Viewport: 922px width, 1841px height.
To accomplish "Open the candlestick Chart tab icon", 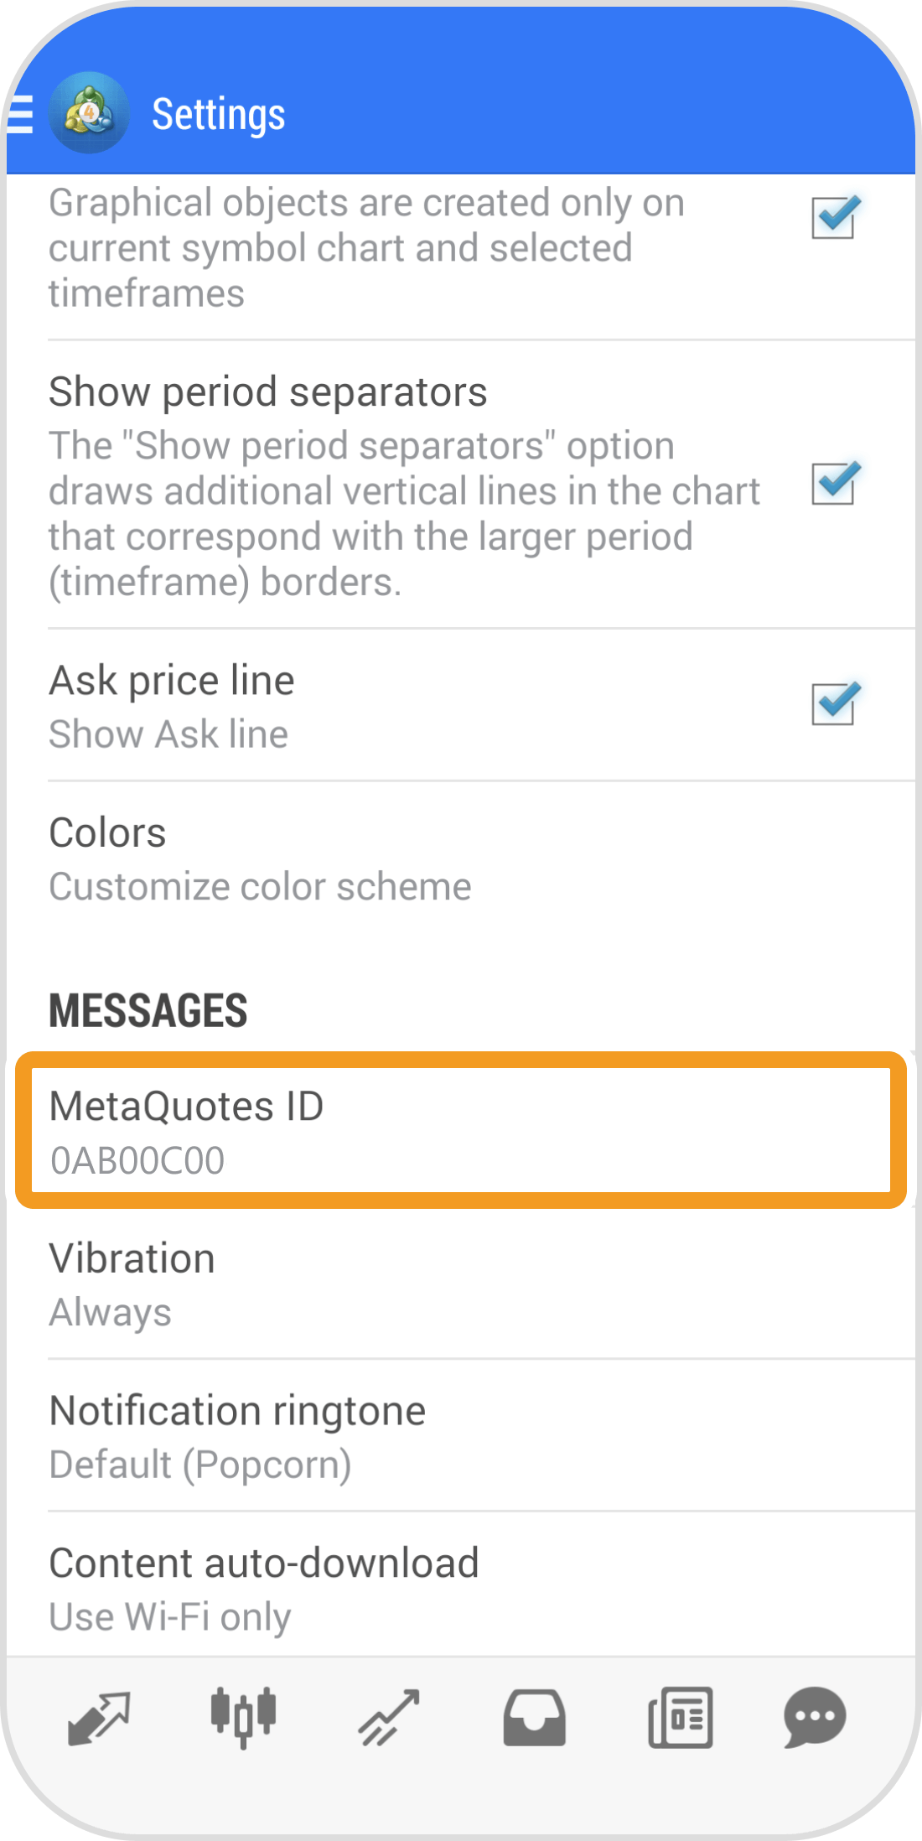I will coord(243,1717).
